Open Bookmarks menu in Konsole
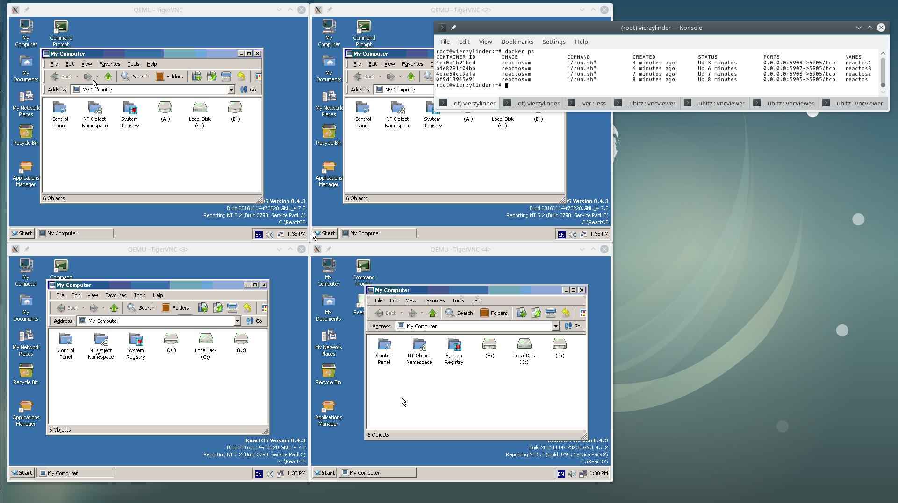Viewport: 898px width, 503px height. click(517, 42)
